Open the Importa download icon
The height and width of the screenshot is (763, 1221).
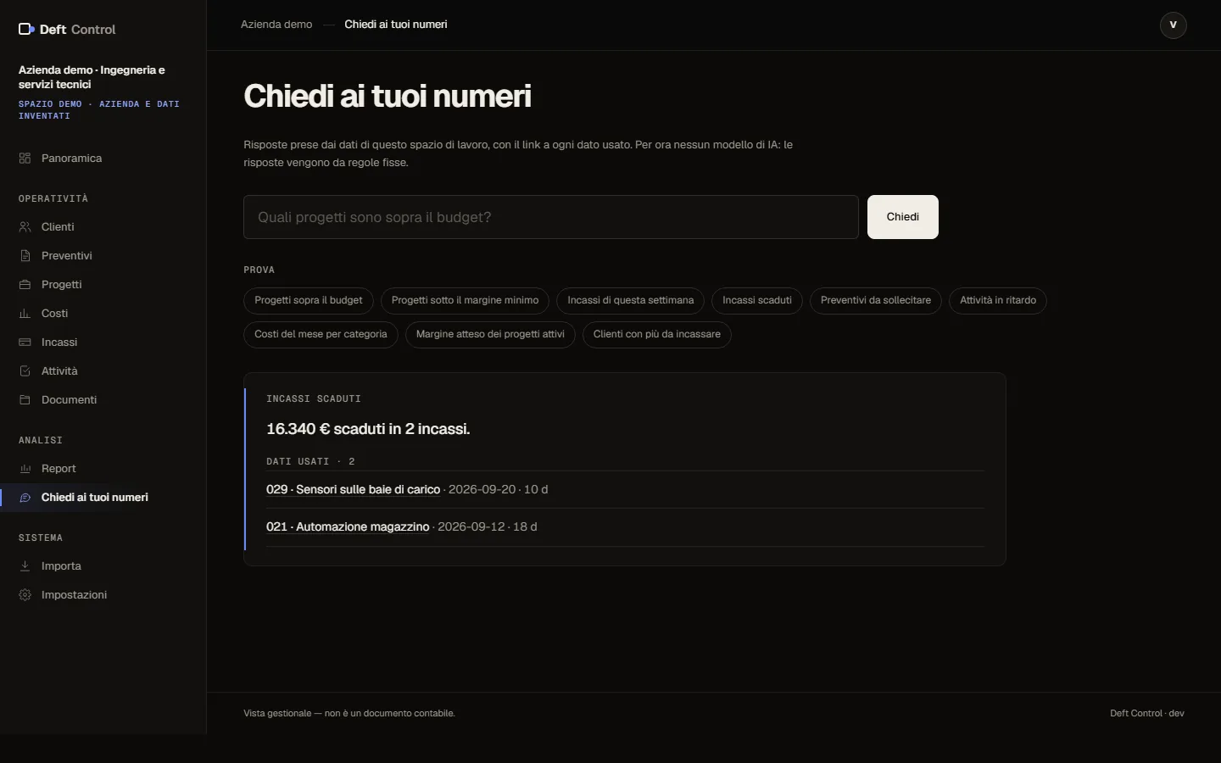click(25, 566)
